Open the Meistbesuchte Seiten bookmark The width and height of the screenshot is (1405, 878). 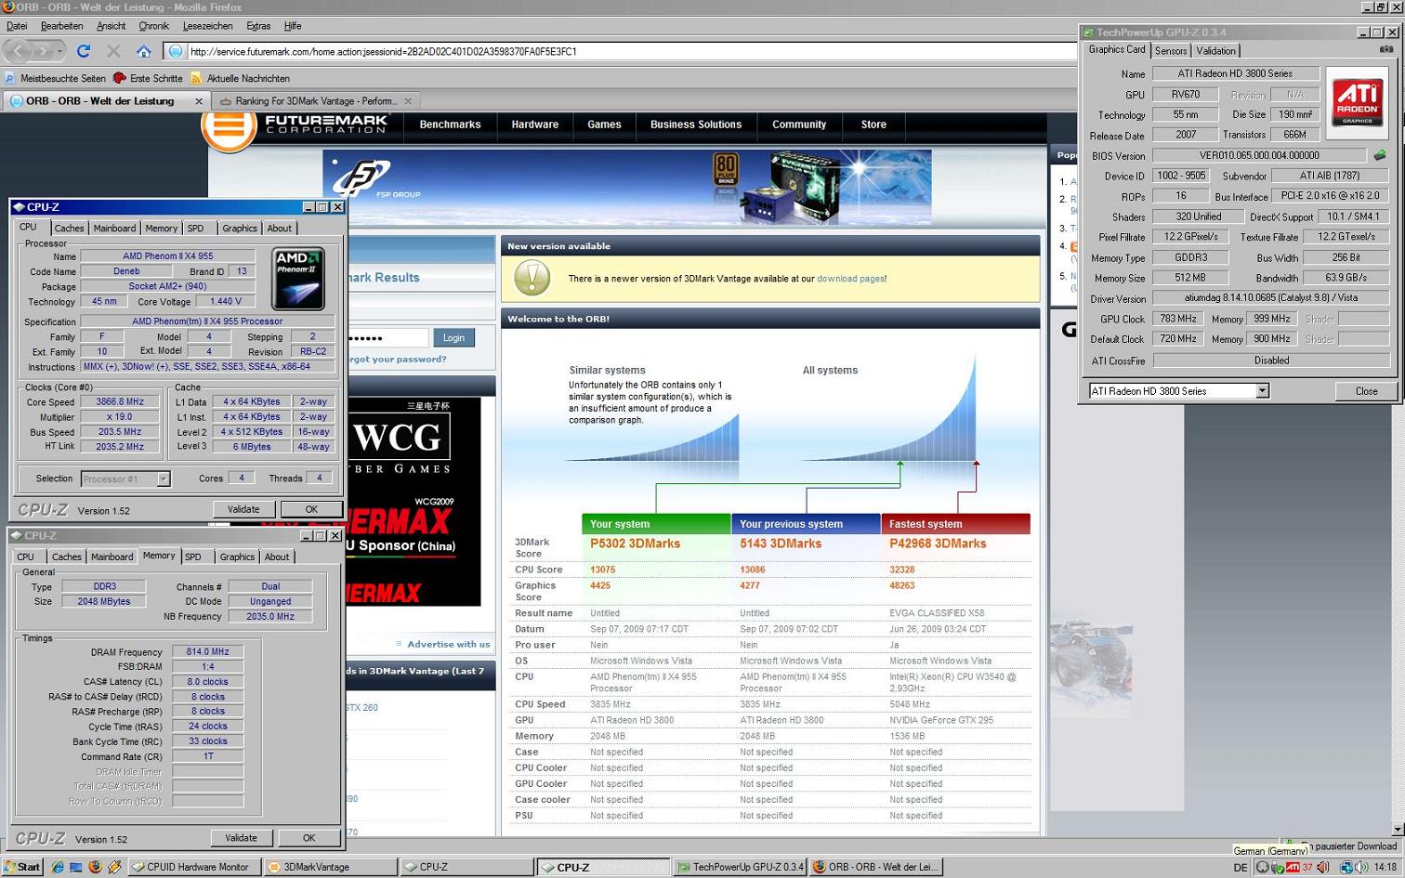pos(55,78)
